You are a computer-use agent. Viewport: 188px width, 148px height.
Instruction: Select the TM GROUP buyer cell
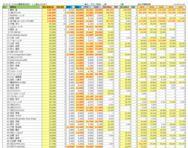tap(26, 32)
